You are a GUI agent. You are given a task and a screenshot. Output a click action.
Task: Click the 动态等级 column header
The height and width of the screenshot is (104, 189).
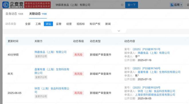(78, 41)
